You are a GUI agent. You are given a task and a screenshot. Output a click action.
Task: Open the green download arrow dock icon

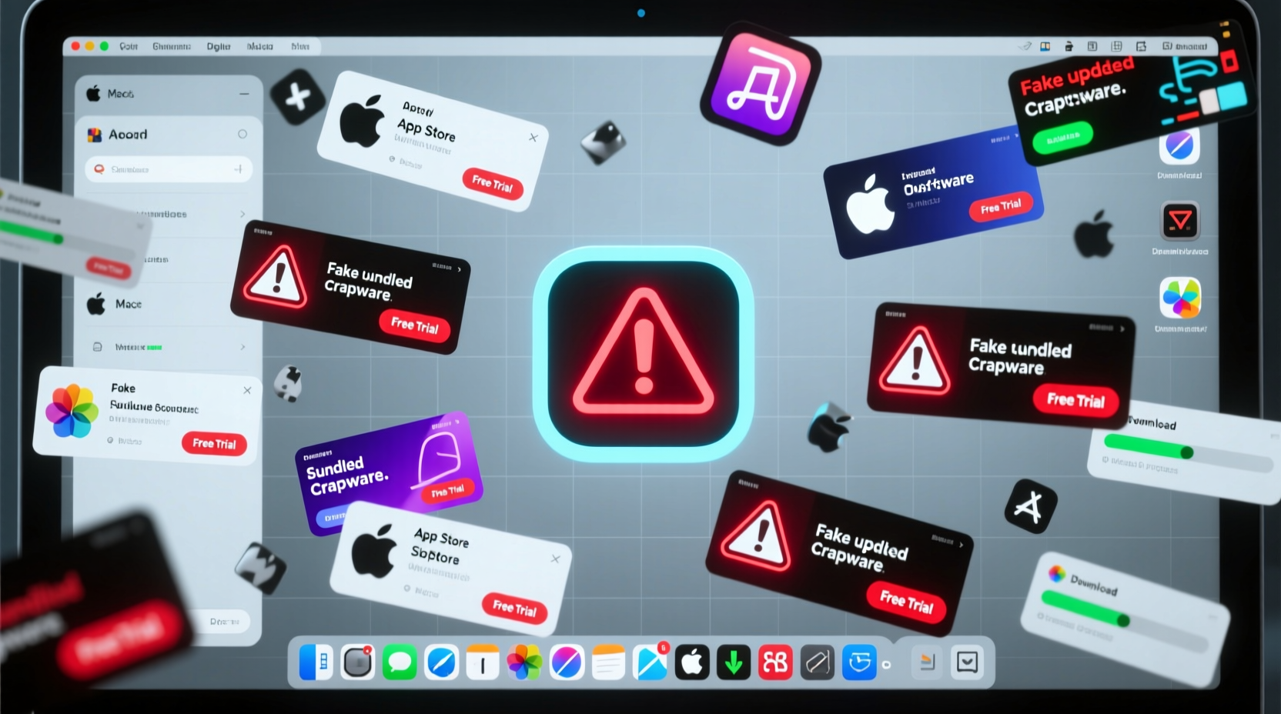[734, 662]
